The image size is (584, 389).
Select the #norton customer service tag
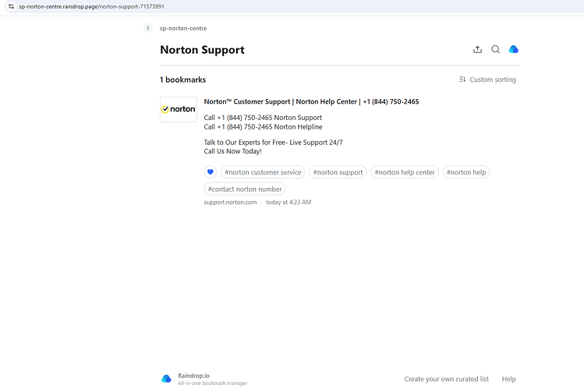coord(263,172)
